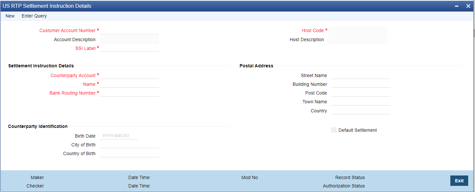The width and height of the screenshot is (475, 192).
Task: Click the Authorization Status label
Action: click(344, 186)
